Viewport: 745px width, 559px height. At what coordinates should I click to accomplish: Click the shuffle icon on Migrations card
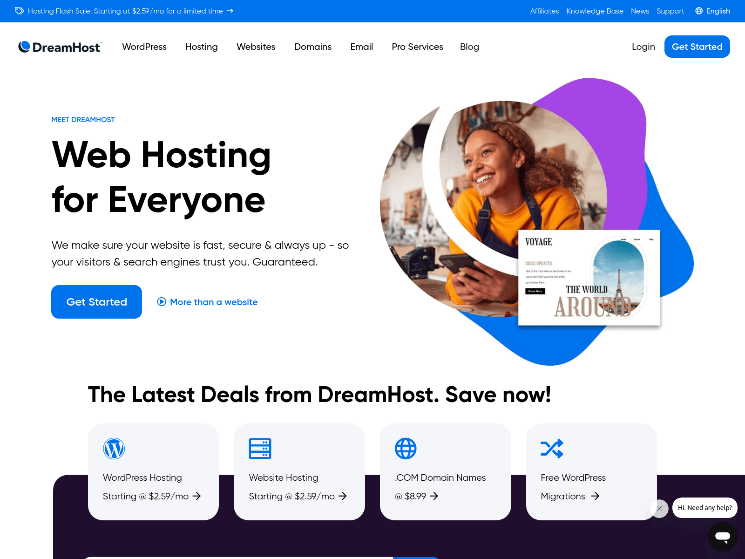(x=552, y=449)
